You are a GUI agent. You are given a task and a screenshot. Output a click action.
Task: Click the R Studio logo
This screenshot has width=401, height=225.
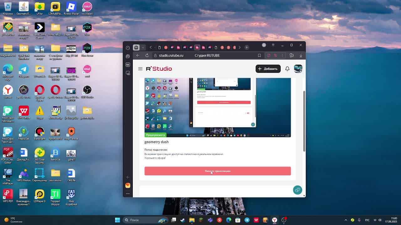pyautogui.click(x=159, y=69)
